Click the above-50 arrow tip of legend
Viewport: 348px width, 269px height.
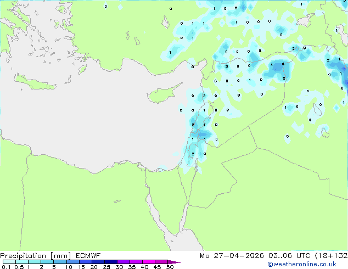(174, 262)
